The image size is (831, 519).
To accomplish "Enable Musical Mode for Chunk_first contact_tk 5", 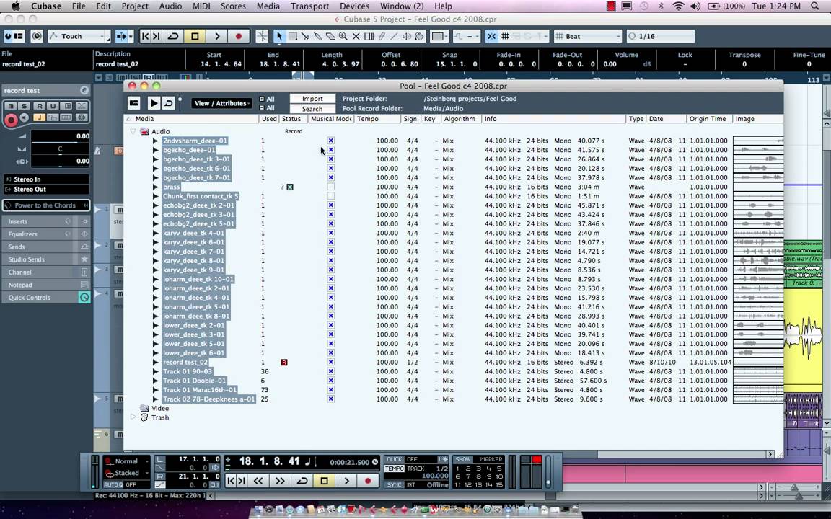I will pos(330,196).
